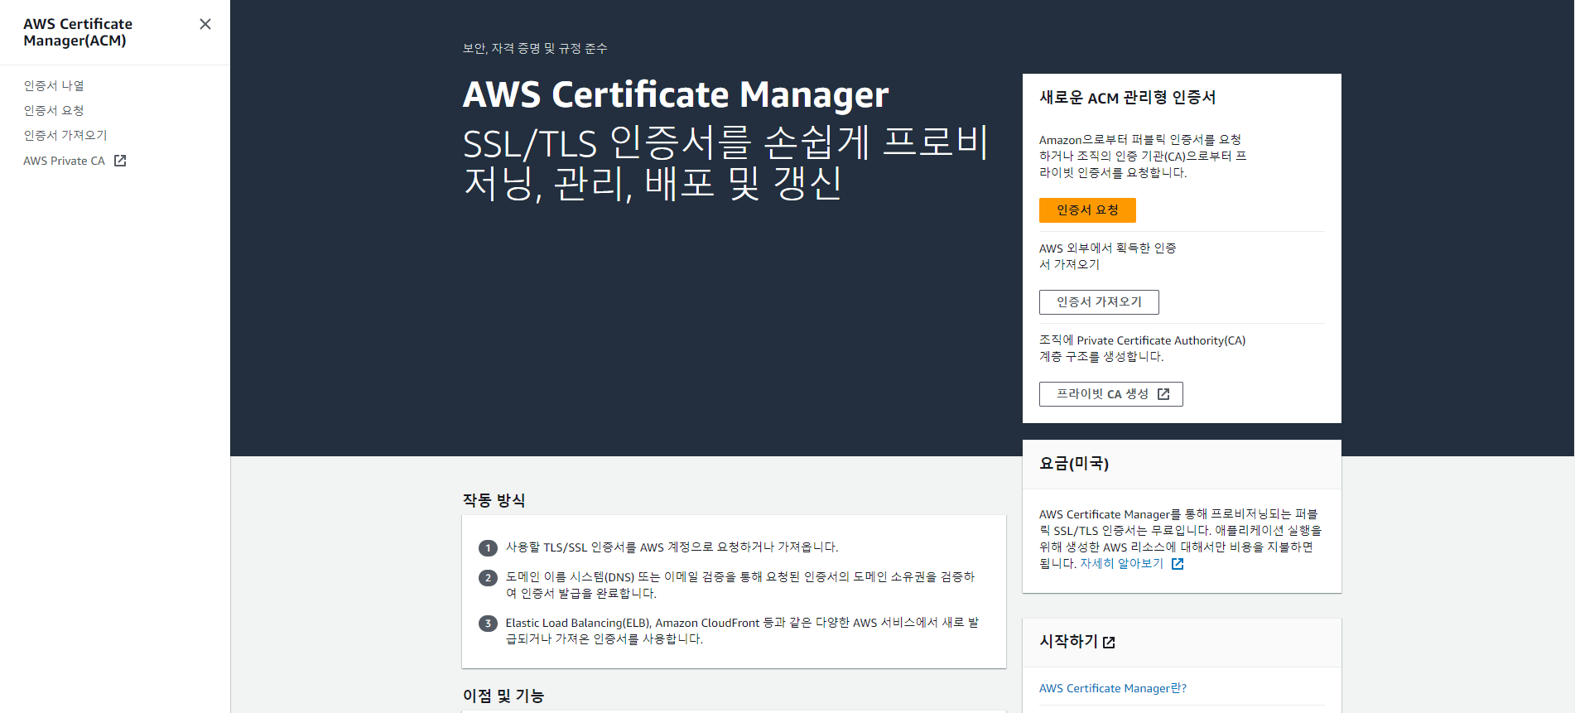The height and width of the screenshot is (713, 1575).
Task: Click step 1 text about 사용할 TLS/SSL 인증서
Action: coord(672,547)
